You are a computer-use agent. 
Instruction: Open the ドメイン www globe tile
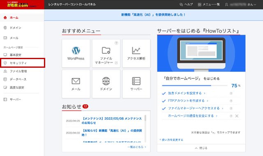coord(106,84)
